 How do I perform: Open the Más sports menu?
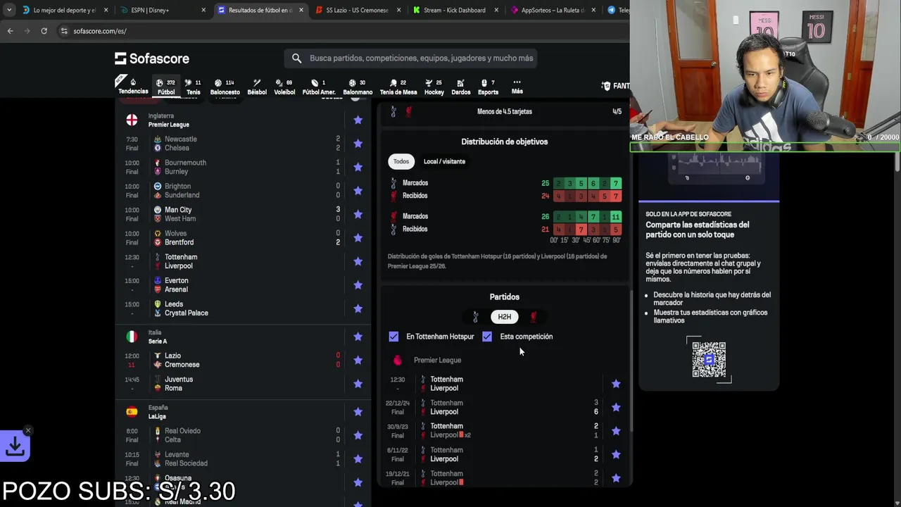(x=517, y=87)
